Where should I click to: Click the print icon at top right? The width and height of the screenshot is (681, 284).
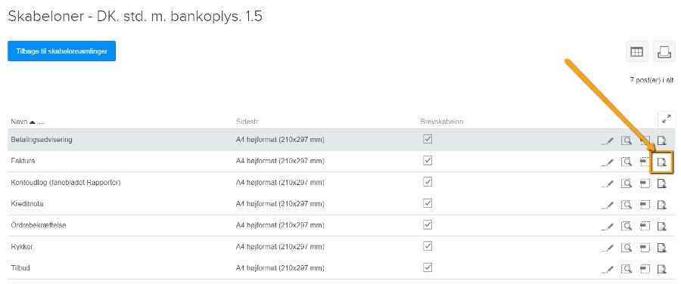tap(664, 52)
